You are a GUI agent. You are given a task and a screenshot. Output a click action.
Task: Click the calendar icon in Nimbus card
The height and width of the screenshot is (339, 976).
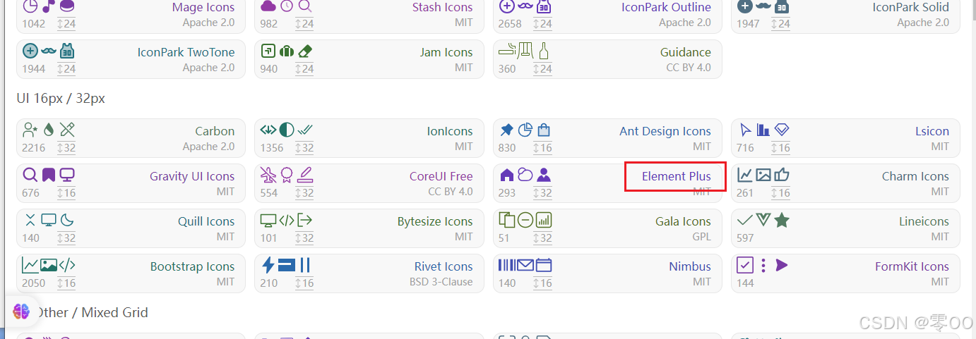543,265
